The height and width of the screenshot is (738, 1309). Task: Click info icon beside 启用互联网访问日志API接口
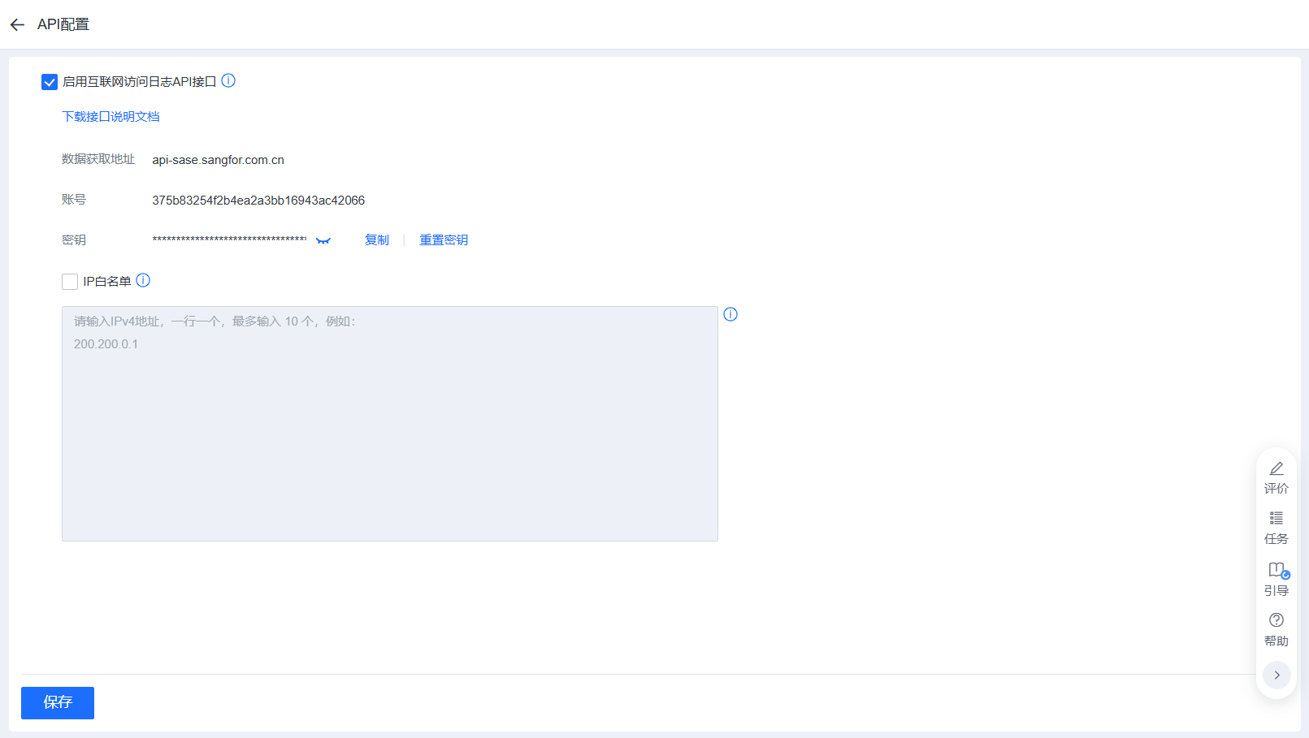[x=228, y=80]
